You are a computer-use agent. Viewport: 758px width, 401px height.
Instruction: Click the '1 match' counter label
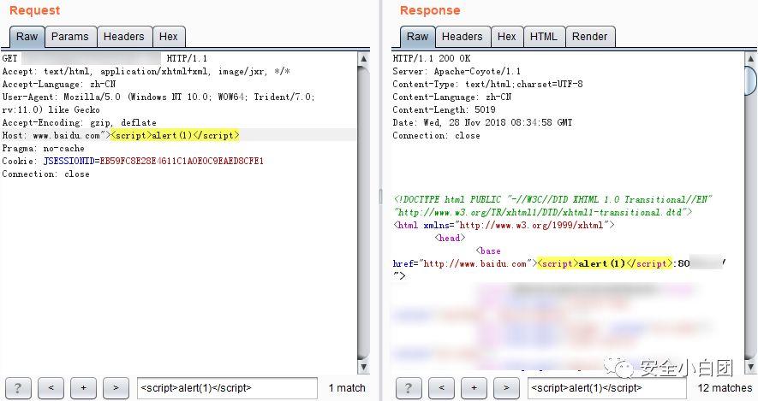[347, 388]
